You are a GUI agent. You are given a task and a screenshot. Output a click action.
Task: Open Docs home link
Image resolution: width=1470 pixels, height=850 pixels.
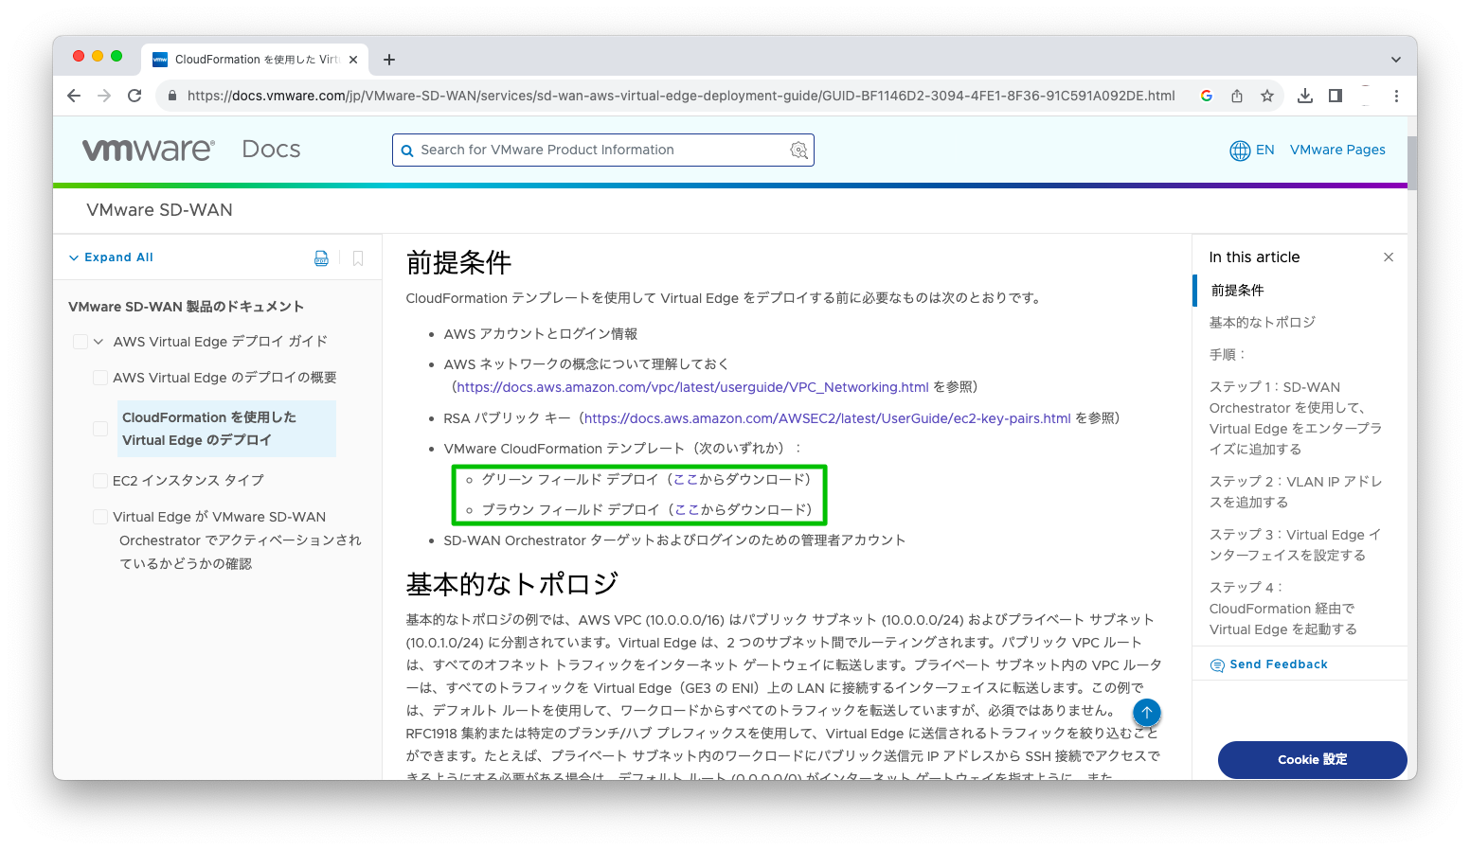pos(271,150)
